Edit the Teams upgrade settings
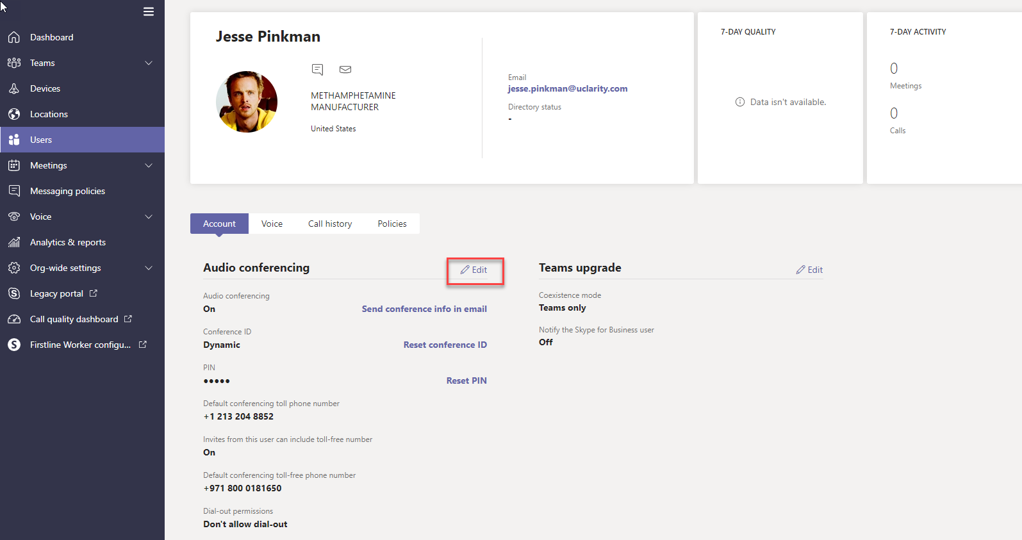This screenshot has height=540, width=1022. coord(809,270)
